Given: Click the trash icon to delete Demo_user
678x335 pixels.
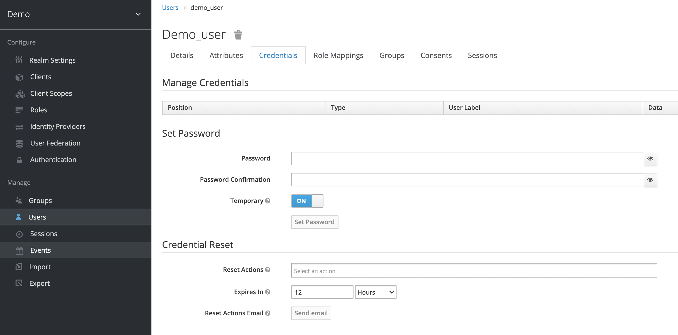Looking at the screenshot, I should [238, 35].
